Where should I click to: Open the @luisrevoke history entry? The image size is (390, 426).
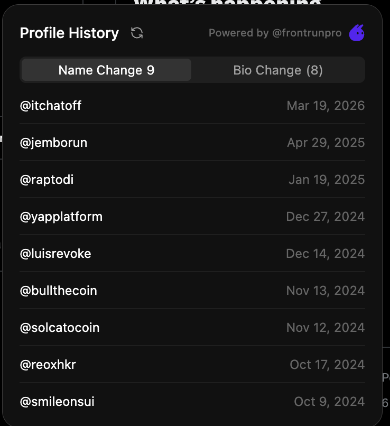tap(55, 254)
